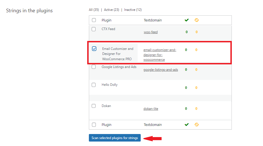Click green count in Google Listings row
This screenshot has height=146, width=263.
click(186, 69)
